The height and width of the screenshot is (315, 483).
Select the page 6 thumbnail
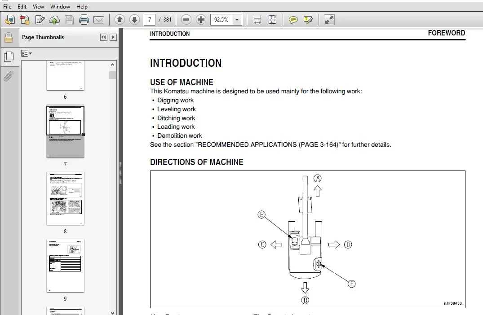point(65,76)
